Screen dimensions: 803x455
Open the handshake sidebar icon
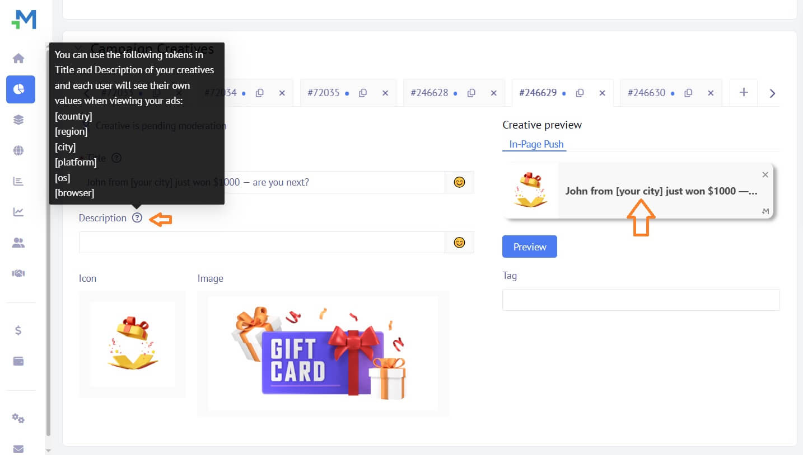18,273
